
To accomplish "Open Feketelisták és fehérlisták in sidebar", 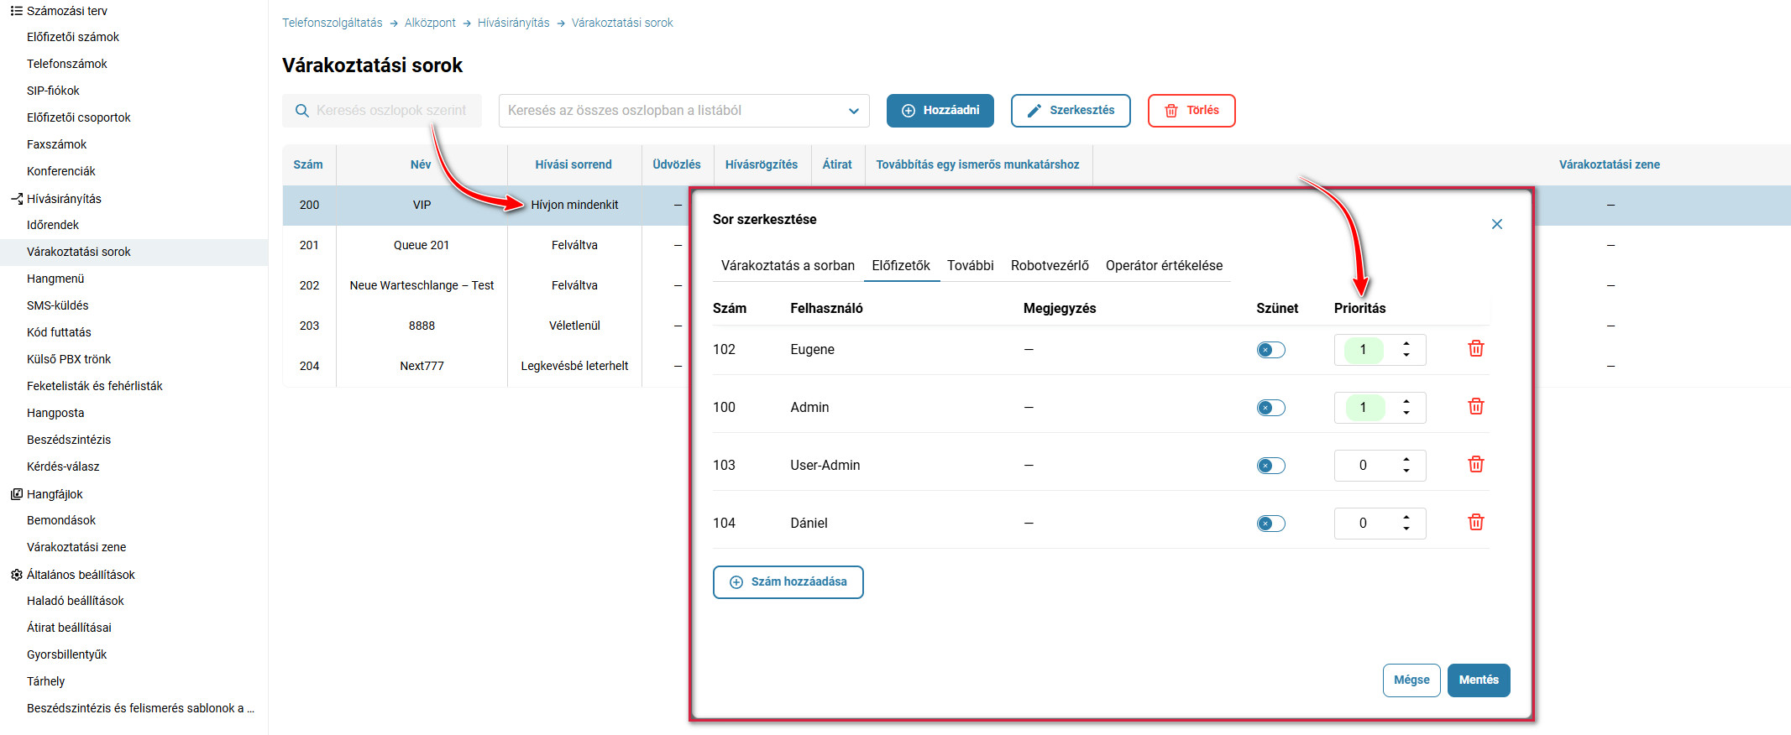I will [95, 386].
